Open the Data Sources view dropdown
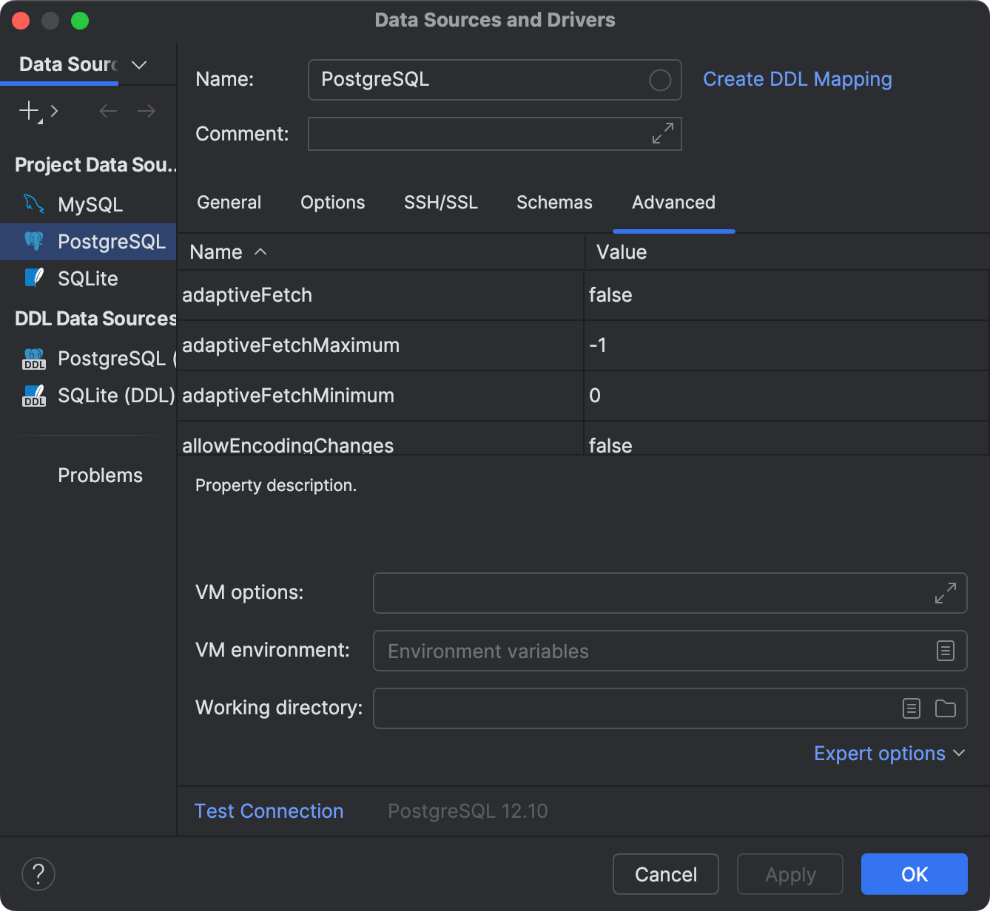Screen dimensions: 990x911 point(139,65)
